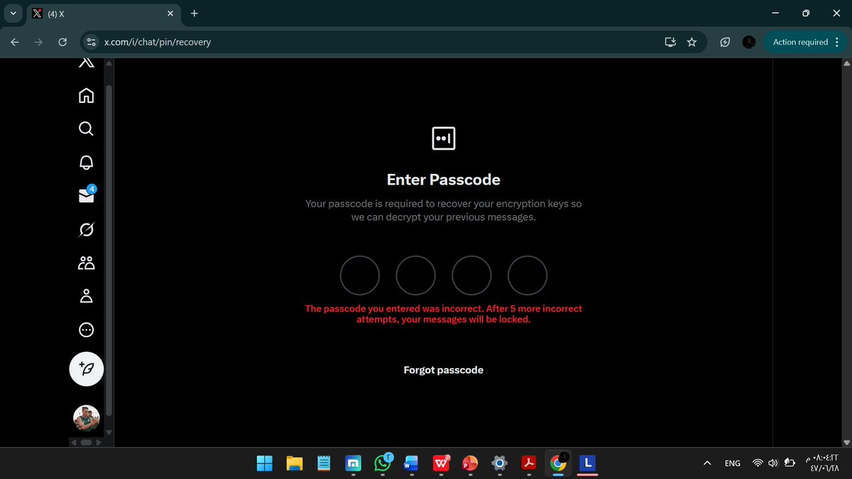
Task: Click the browser Back arrow
Action: tap(15, 42)
